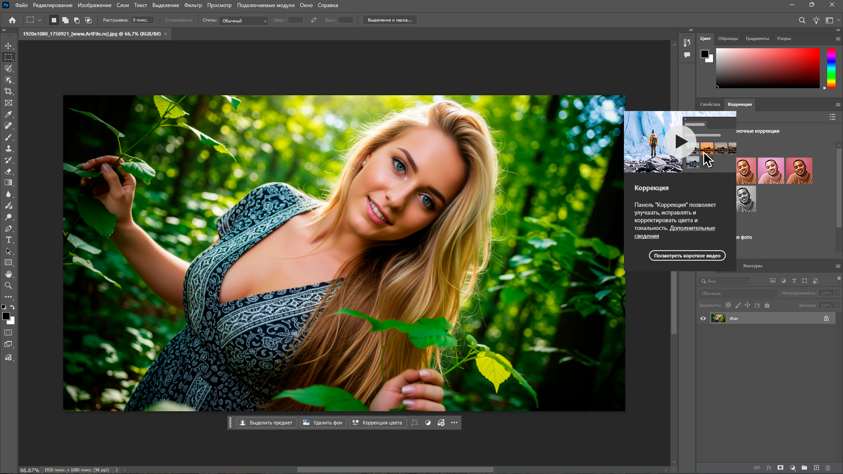The width and height of the screenshot is (843, 474).
Task: Select the Crop tool
Action: (8, 91)
